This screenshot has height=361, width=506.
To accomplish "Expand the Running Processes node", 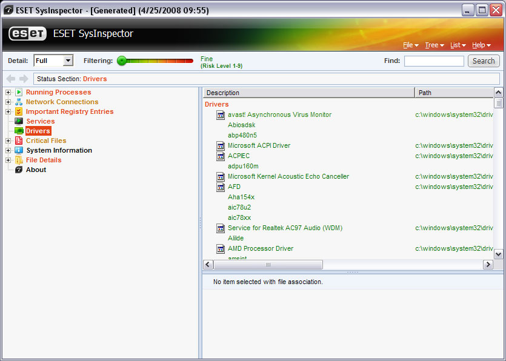I will [x=8, y=93].
